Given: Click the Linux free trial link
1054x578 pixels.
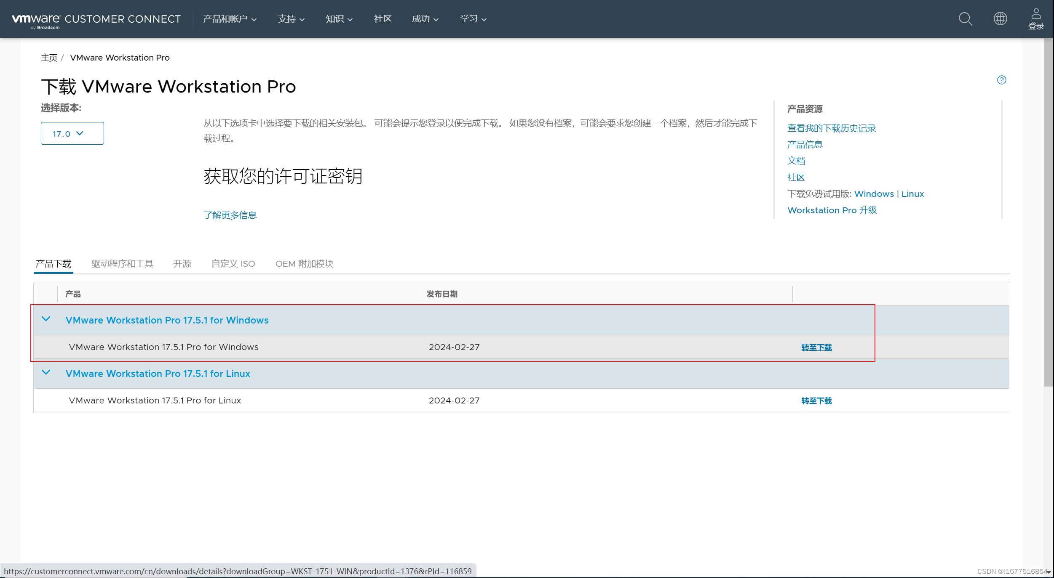Looking at the screenshot, I should click(912, 194).
